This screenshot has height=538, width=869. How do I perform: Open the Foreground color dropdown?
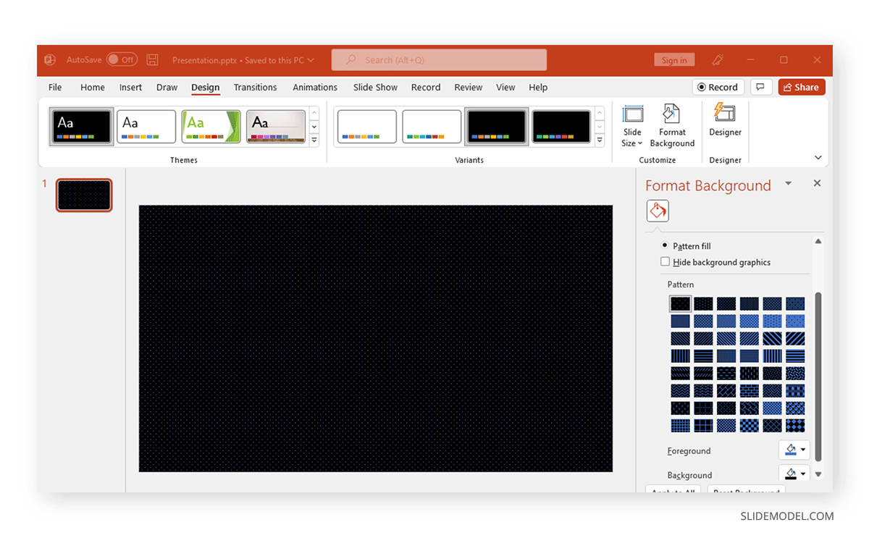point(802,450)
